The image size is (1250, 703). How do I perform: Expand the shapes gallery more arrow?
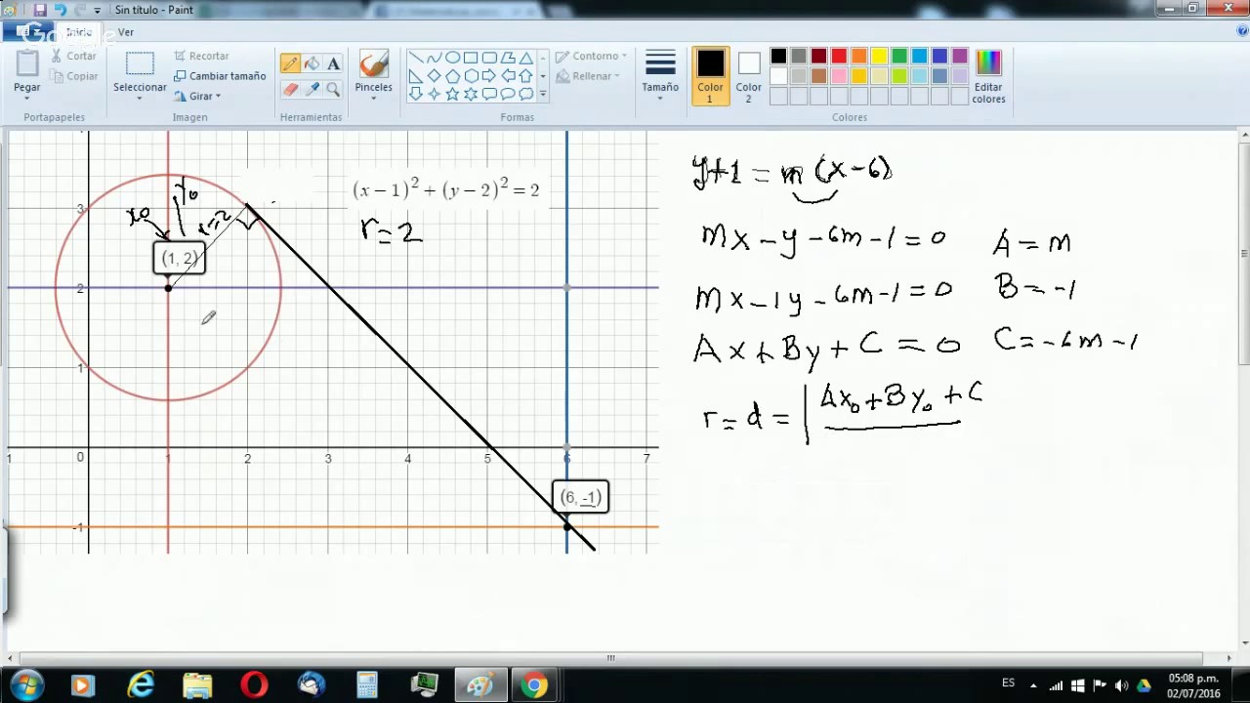pyautogui.click(x=543, y=95)
